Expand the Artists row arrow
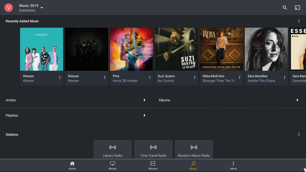Viewport: 306px width, 172px height. 145,100
